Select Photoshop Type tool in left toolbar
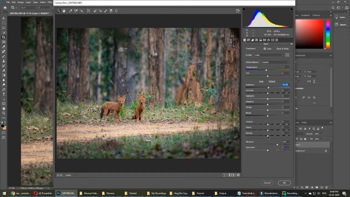This screenshot has height=197, width=350. pos(4,94)
